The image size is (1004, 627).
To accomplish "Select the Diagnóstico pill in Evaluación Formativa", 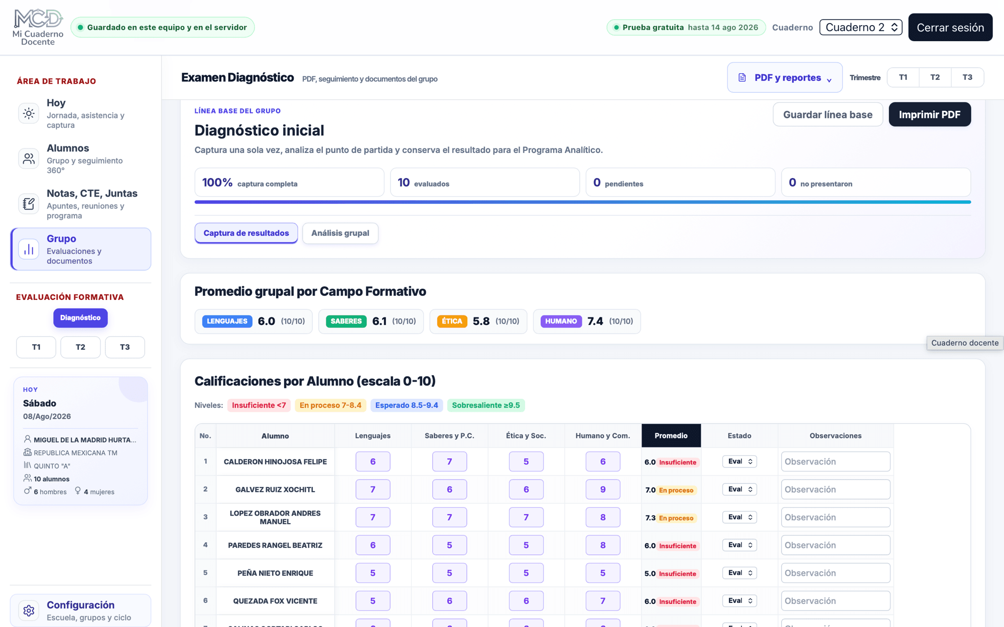I will [x=80, y=318].
